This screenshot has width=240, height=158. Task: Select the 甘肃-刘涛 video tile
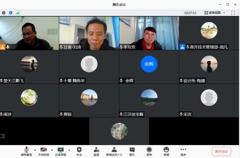[89, 33]
